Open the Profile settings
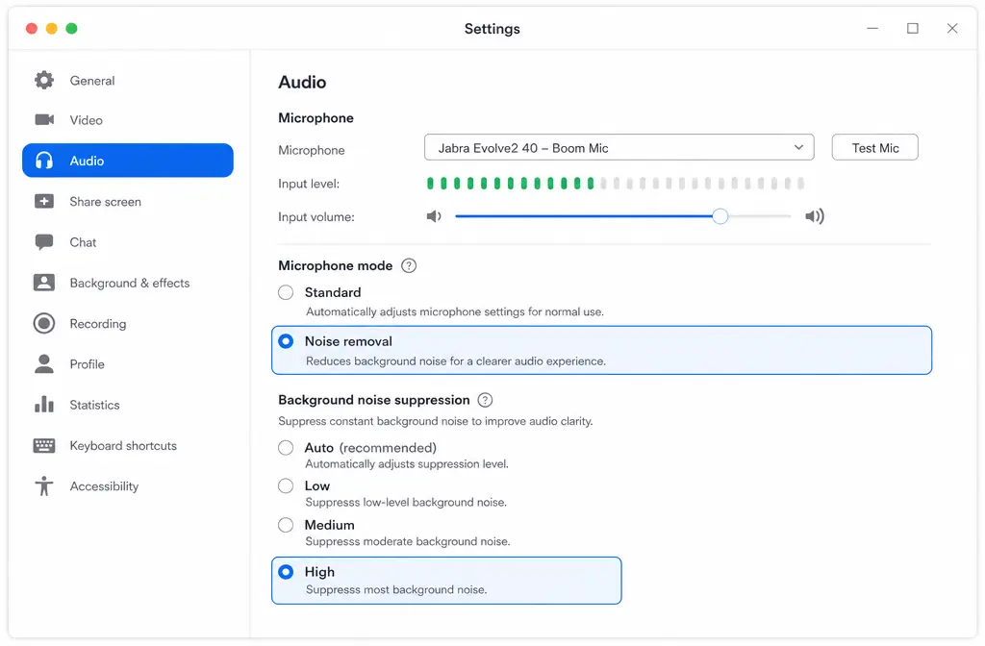This screenshot has width=985, height=646. coord(128,364)
